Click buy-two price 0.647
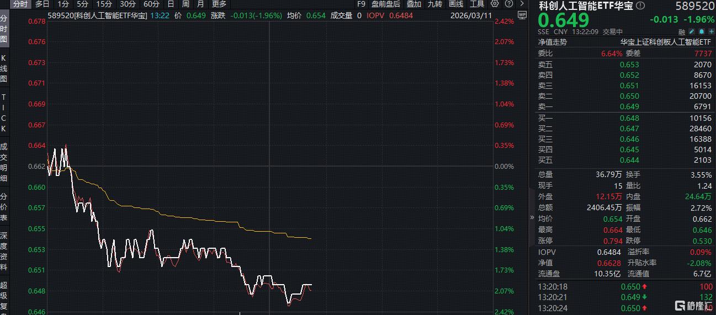The image size is (716, 315). point(629,129)
